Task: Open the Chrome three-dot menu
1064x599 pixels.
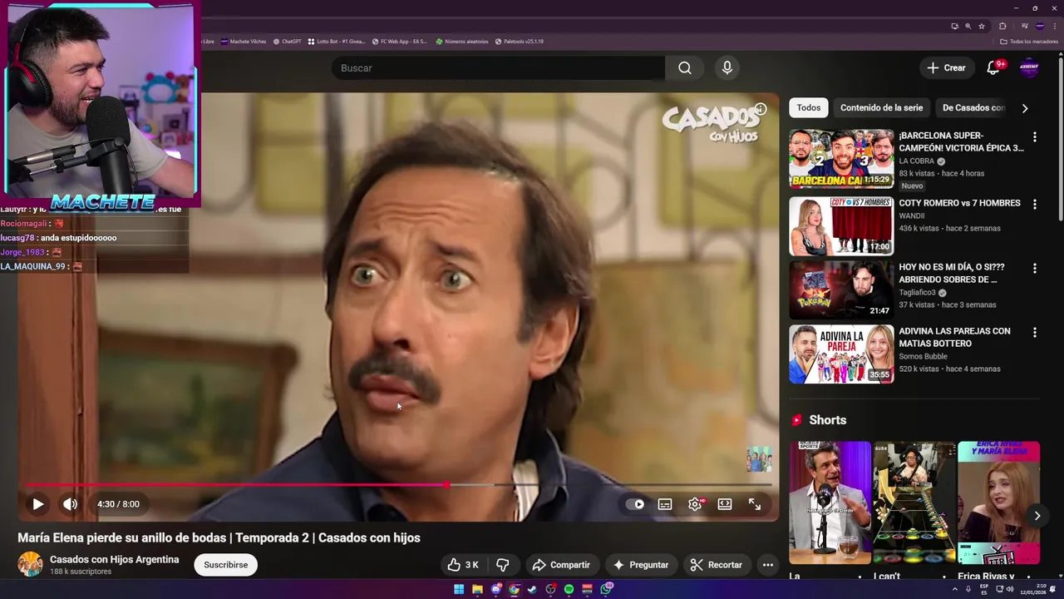Action: 1055,26
